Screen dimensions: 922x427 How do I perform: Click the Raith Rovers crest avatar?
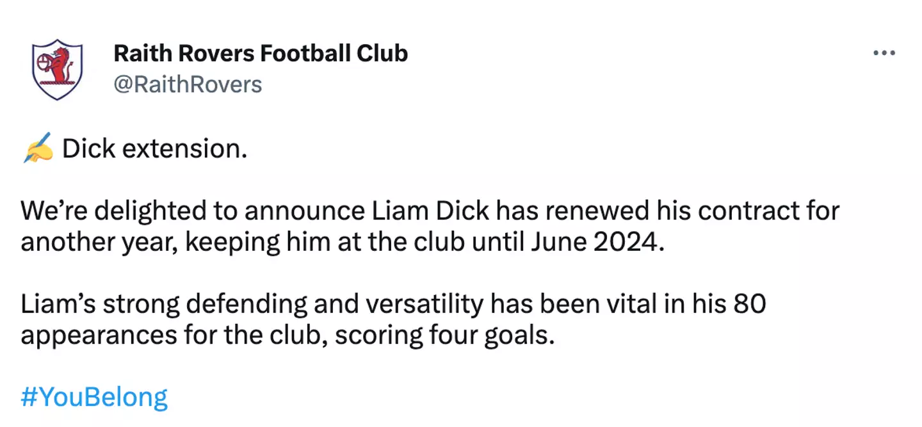pos(58,69)
